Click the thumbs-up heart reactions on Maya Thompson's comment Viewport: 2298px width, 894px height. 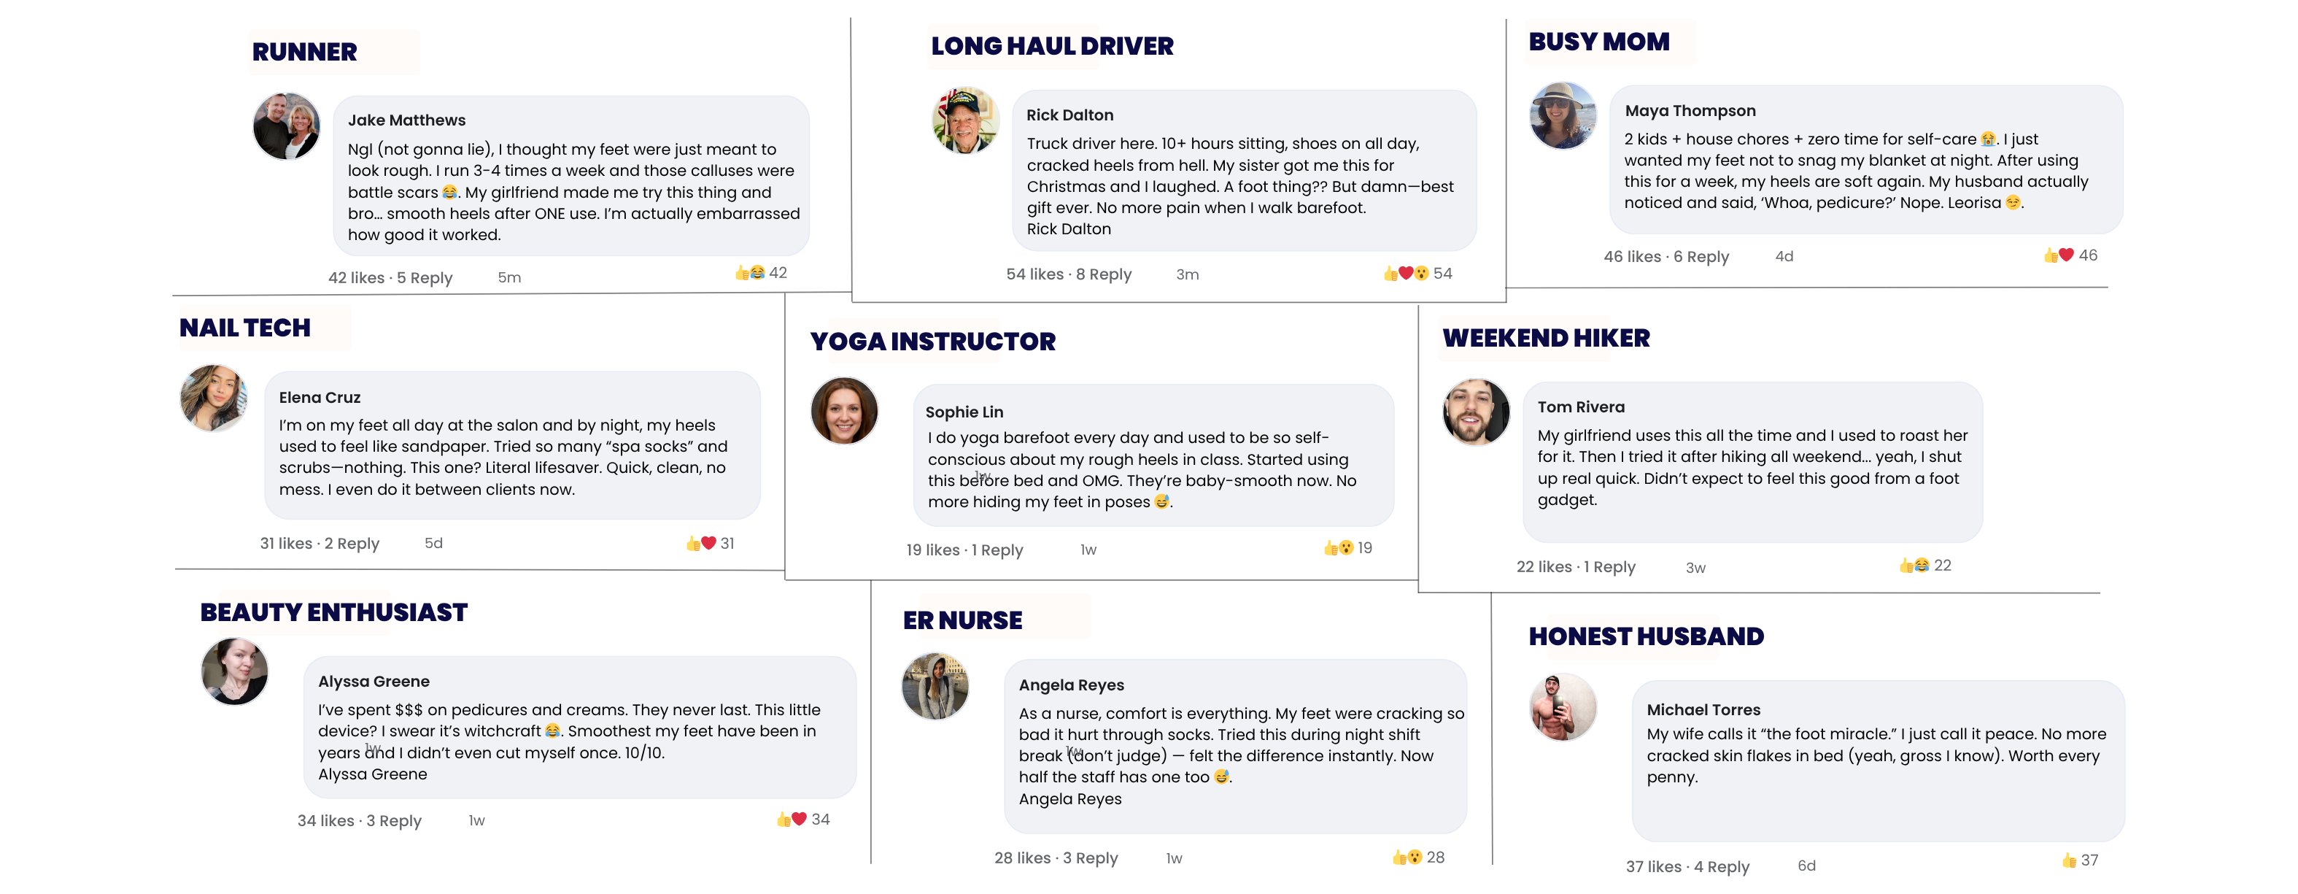[x=2058, y=255]
